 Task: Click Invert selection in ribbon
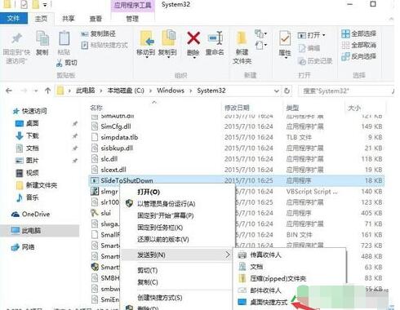click(358, 56)
